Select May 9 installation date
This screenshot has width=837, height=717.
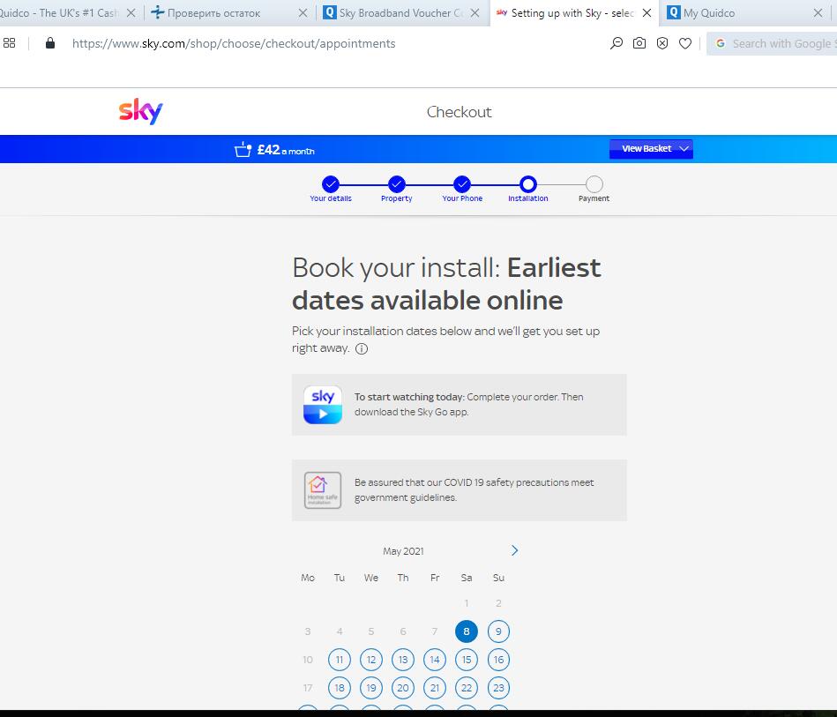(x=498, y=631)
